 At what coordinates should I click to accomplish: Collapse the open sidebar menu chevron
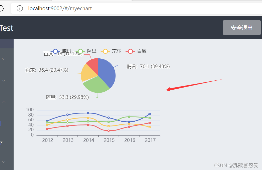[4, 102]
